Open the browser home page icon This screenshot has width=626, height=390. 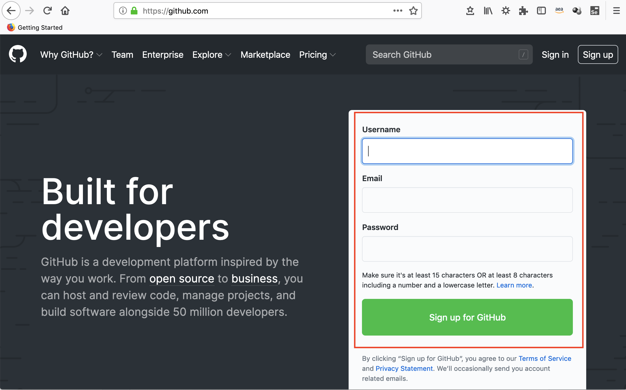point(65,11)
